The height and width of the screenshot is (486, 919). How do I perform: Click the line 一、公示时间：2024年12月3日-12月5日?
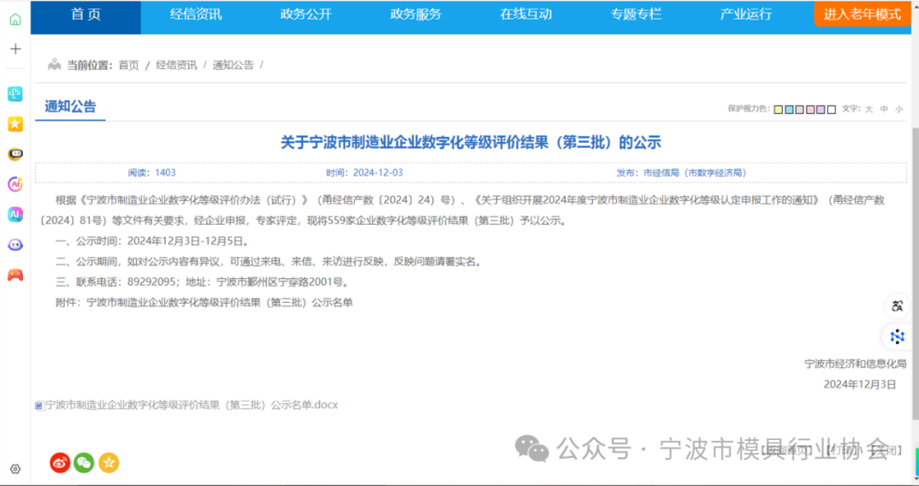click(x=153, y=241)
